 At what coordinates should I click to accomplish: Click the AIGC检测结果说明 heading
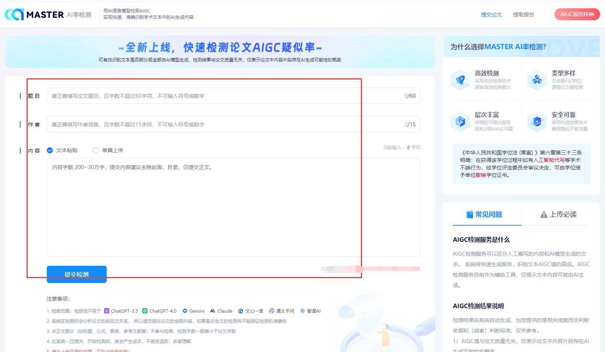point(478,306)
